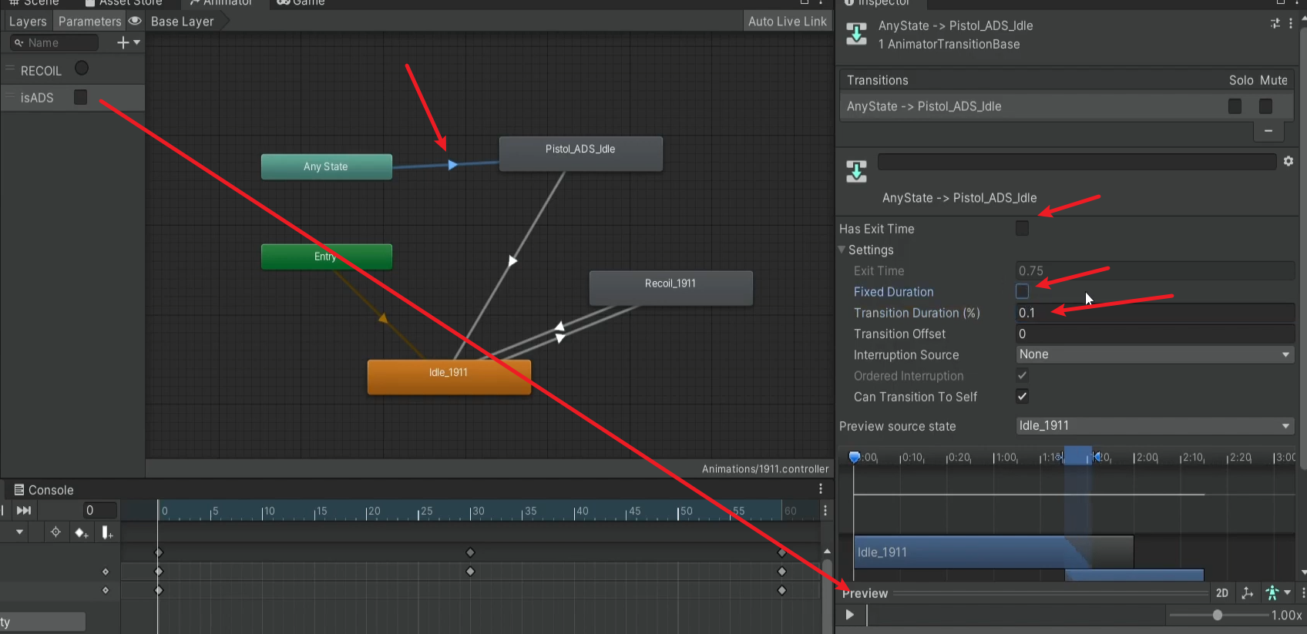Screen dimensions: 1307x634
Task: Toggle the RECOIL trigger parameter
Action: (82, 69)
